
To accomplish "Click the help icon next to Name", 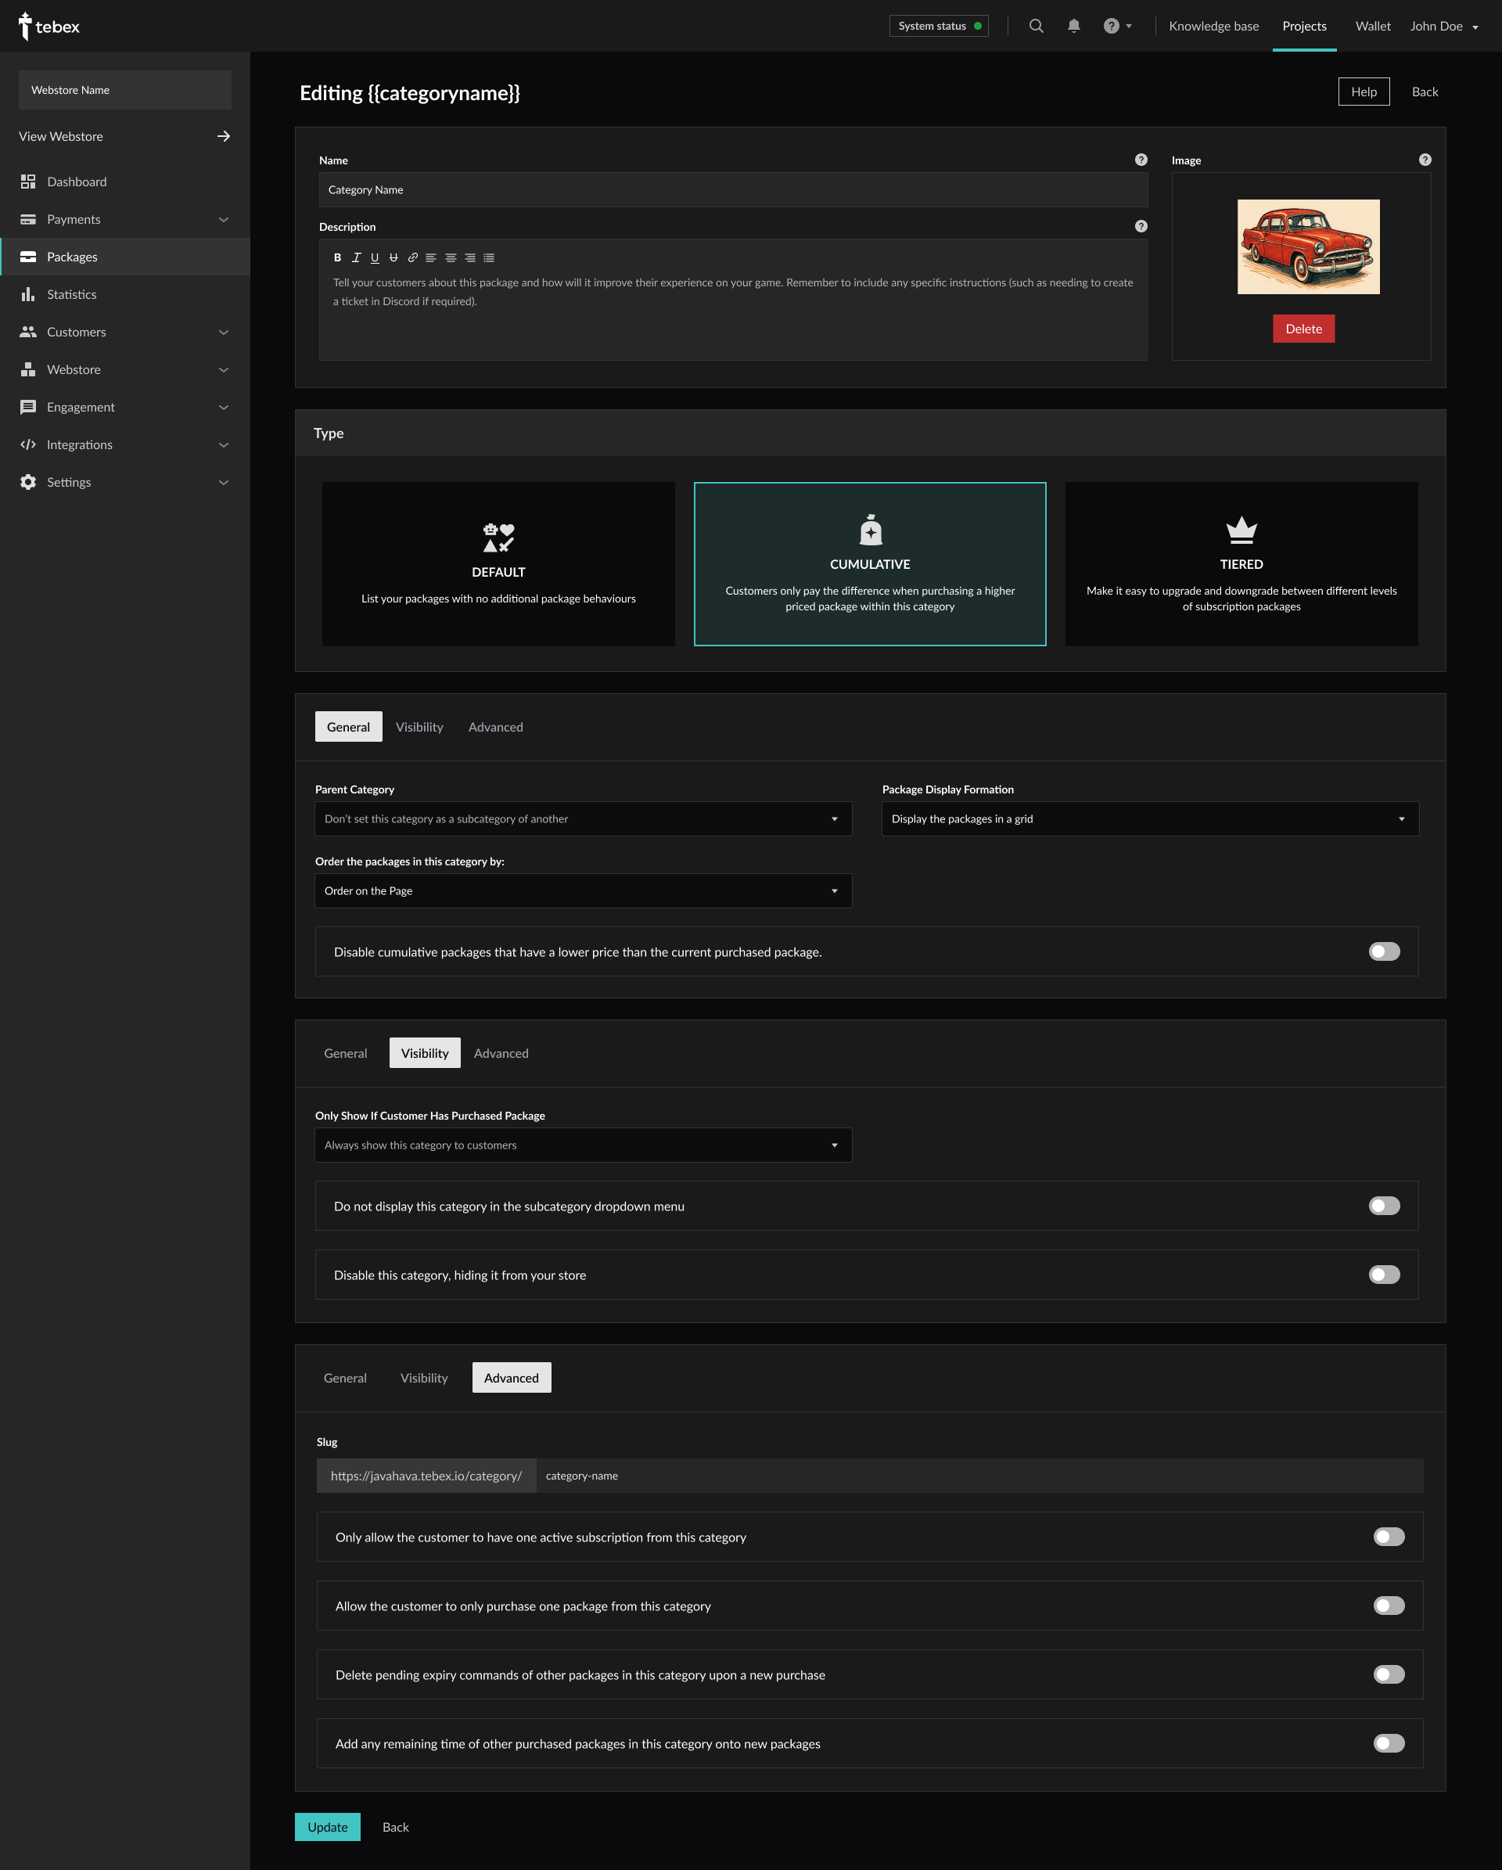I will coord(1141,160).
